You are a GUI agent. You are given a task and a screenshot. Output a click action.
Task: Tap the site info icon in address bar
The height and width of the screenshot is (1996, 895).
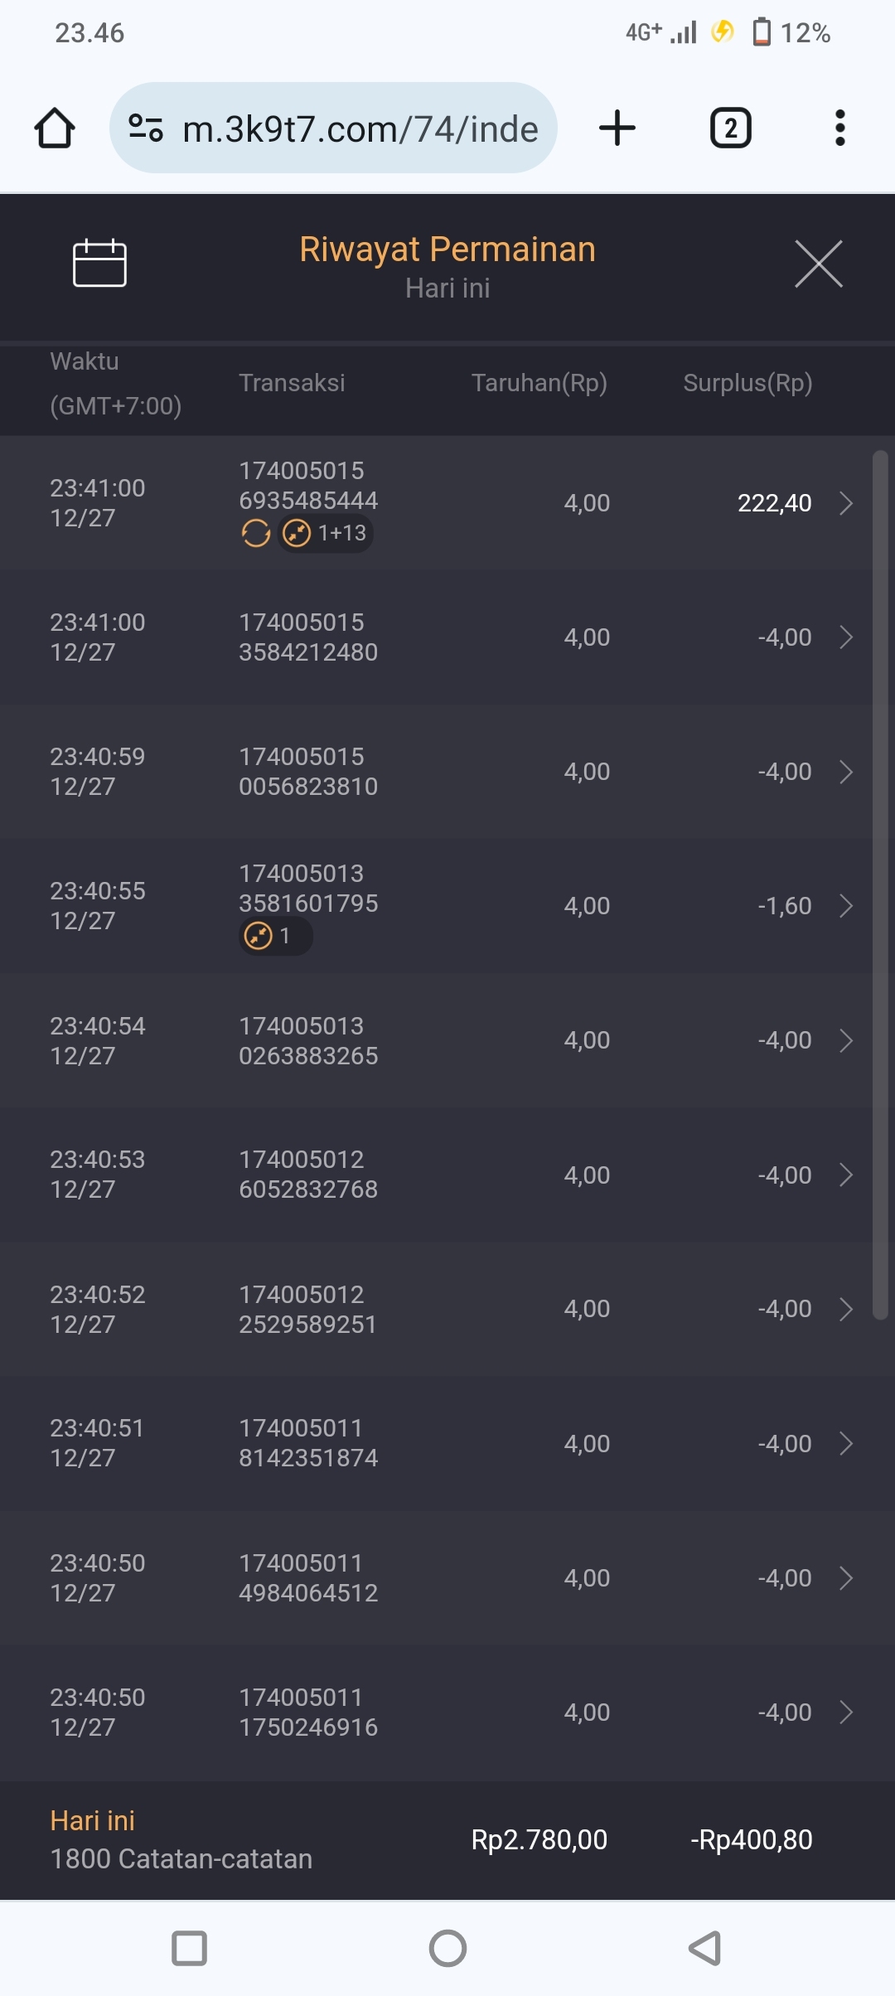point(146,128)
